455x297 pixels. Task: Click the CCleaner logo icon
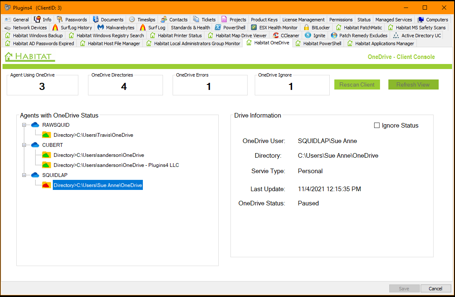pos(276,36)
